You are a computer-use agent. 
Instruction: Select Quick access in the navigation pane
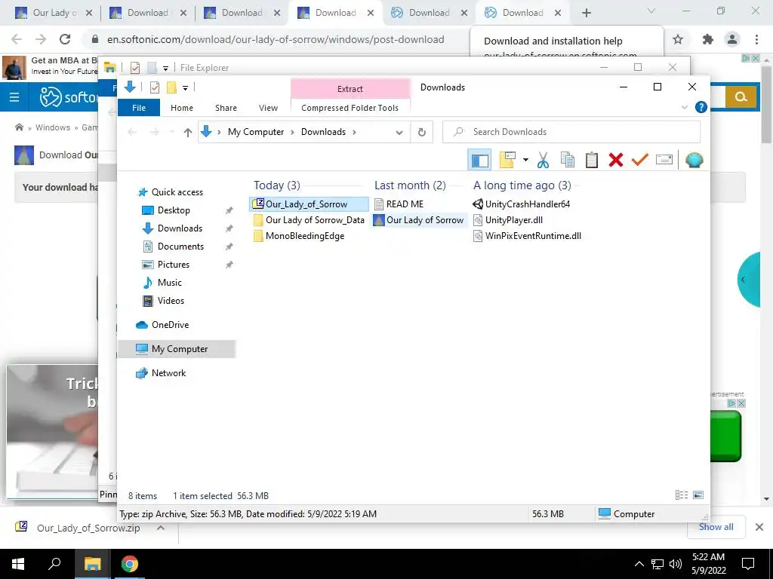[177, 192]
